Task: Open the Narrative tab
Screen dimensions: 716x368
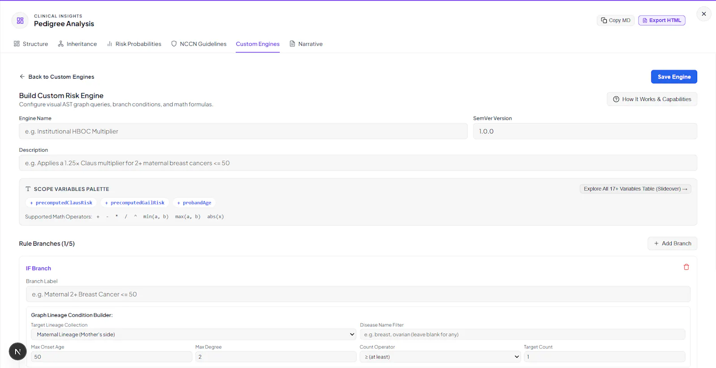Action: pos(306,44)
